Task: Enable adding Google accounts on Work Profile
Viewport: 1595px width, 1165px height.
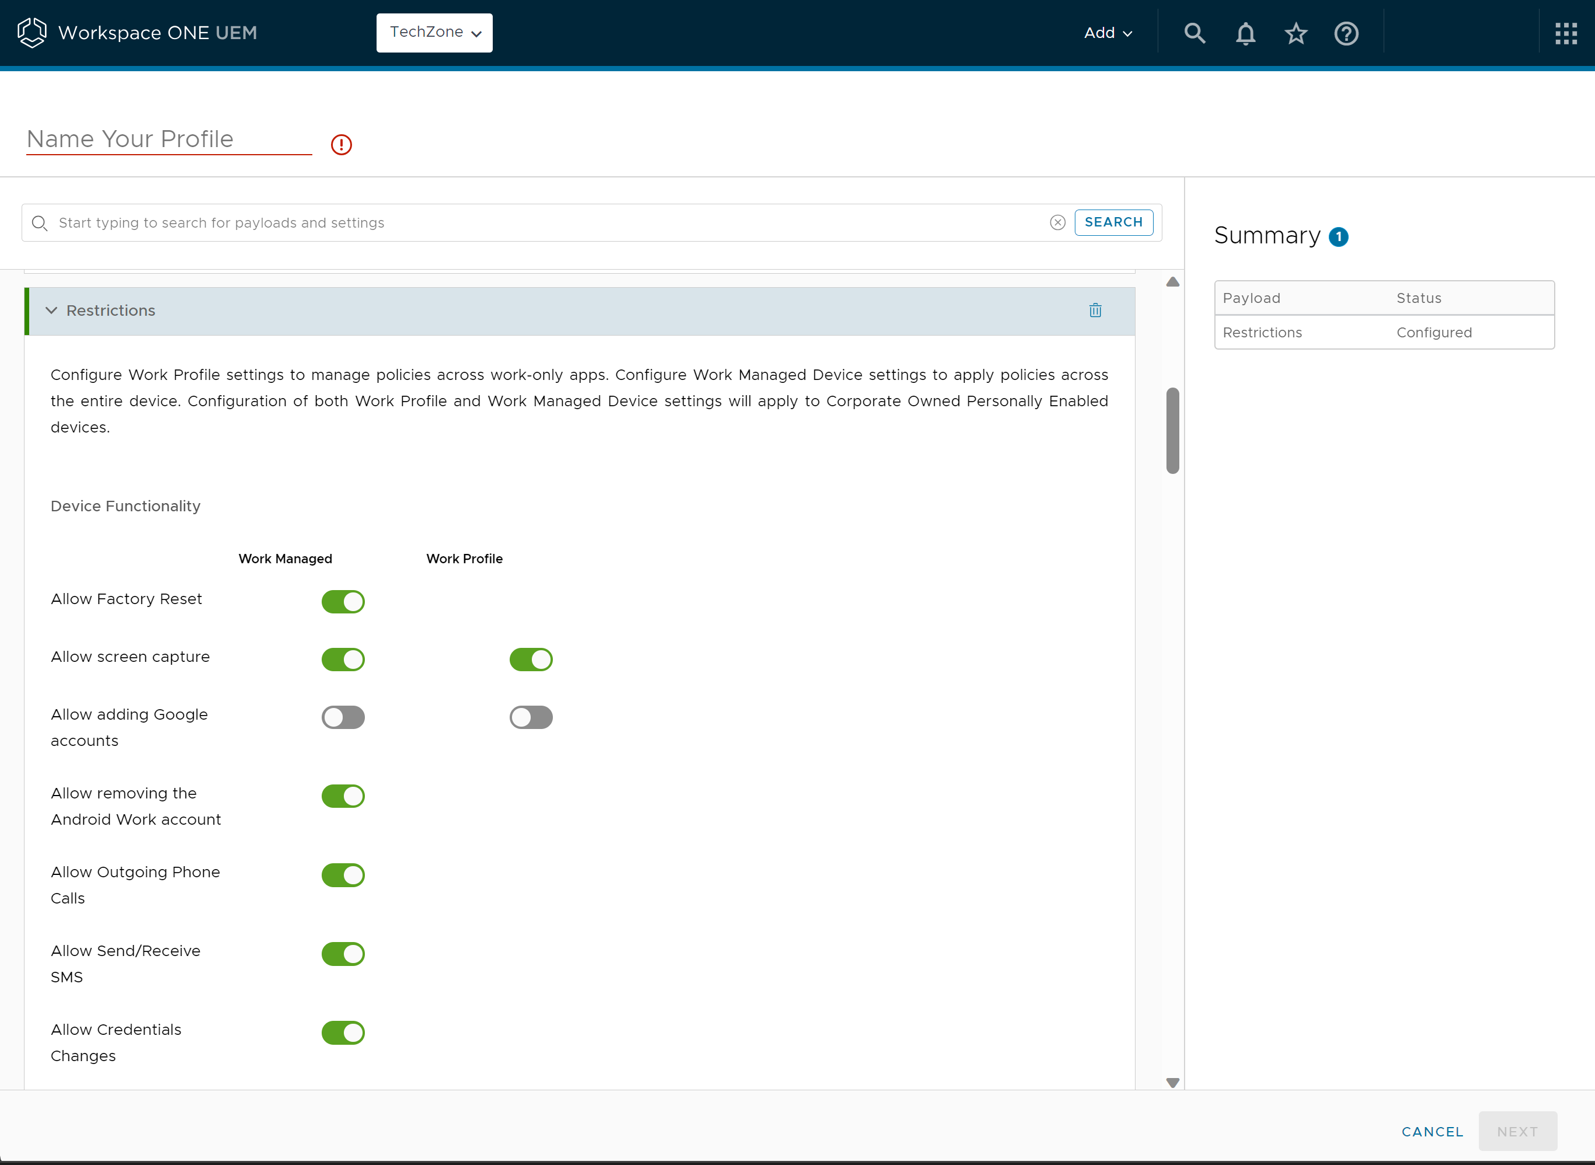Action: (x=531, y=717)
